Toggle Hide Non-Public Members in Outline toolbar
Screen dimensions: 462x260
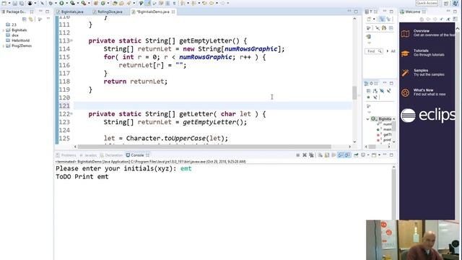coord(368,97)
